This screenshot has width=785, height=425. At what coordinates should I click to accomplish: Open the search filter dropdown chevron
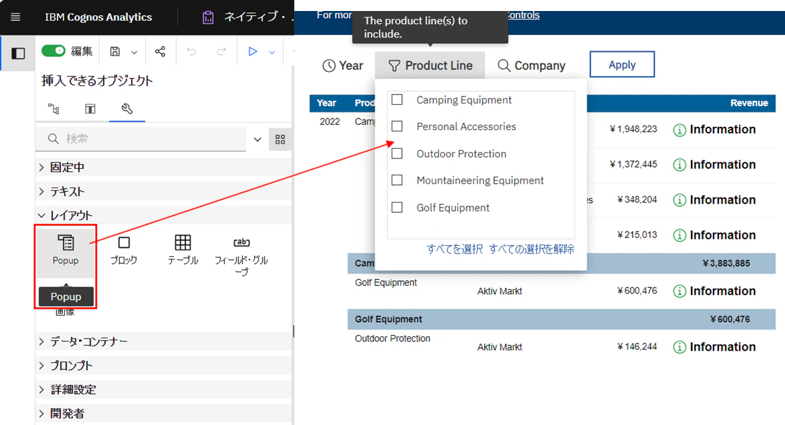pyautogui.click(x=257, y=139)
